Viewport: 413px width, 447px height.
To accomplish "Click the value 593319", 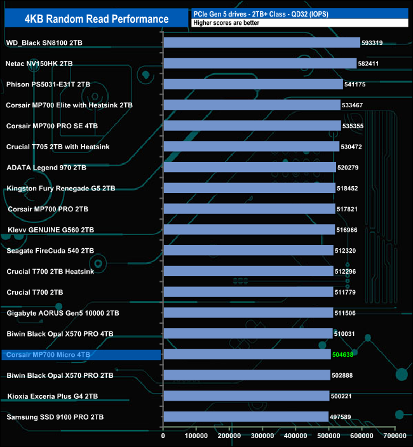I will 372,43.
